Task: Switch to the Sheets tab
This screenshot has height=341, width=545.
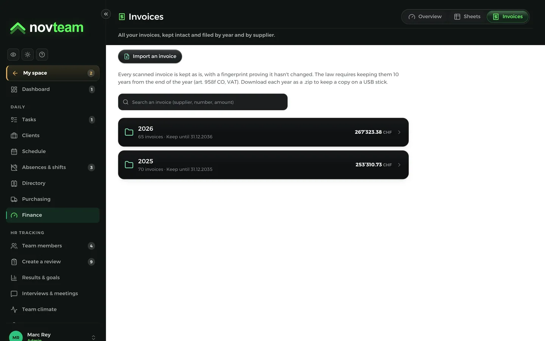Action: 467,17
